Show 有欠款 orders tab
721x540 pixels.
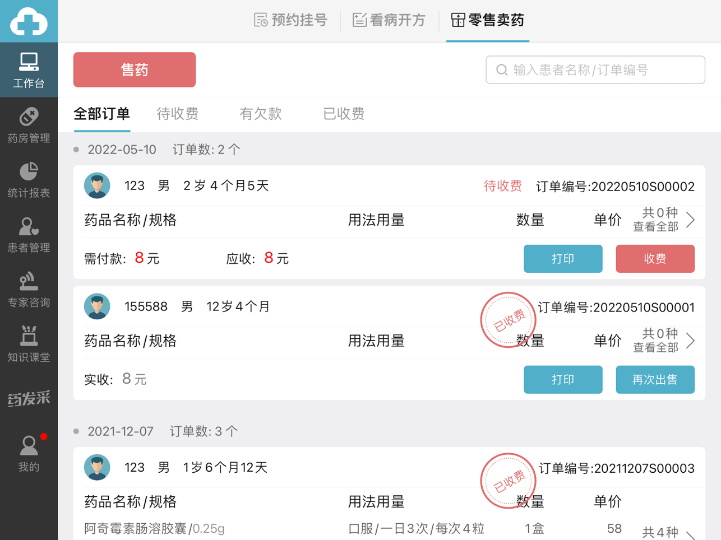260,114
